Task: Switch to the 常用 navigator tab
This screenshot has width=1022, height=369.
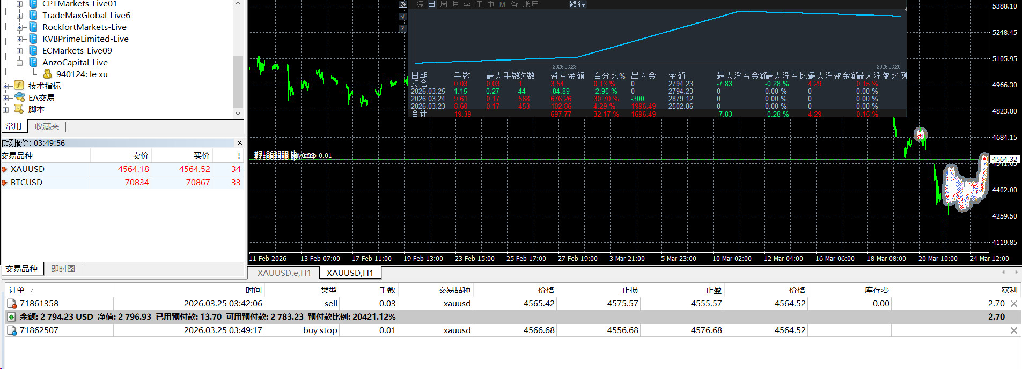Action: [13, 126]
